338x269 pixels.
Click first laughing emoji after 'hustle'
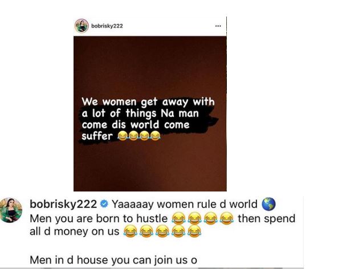(178, 218)
